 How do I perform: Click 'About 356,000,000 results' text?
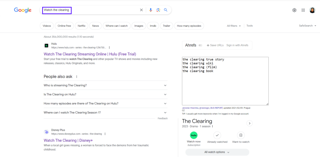point(68,37)
